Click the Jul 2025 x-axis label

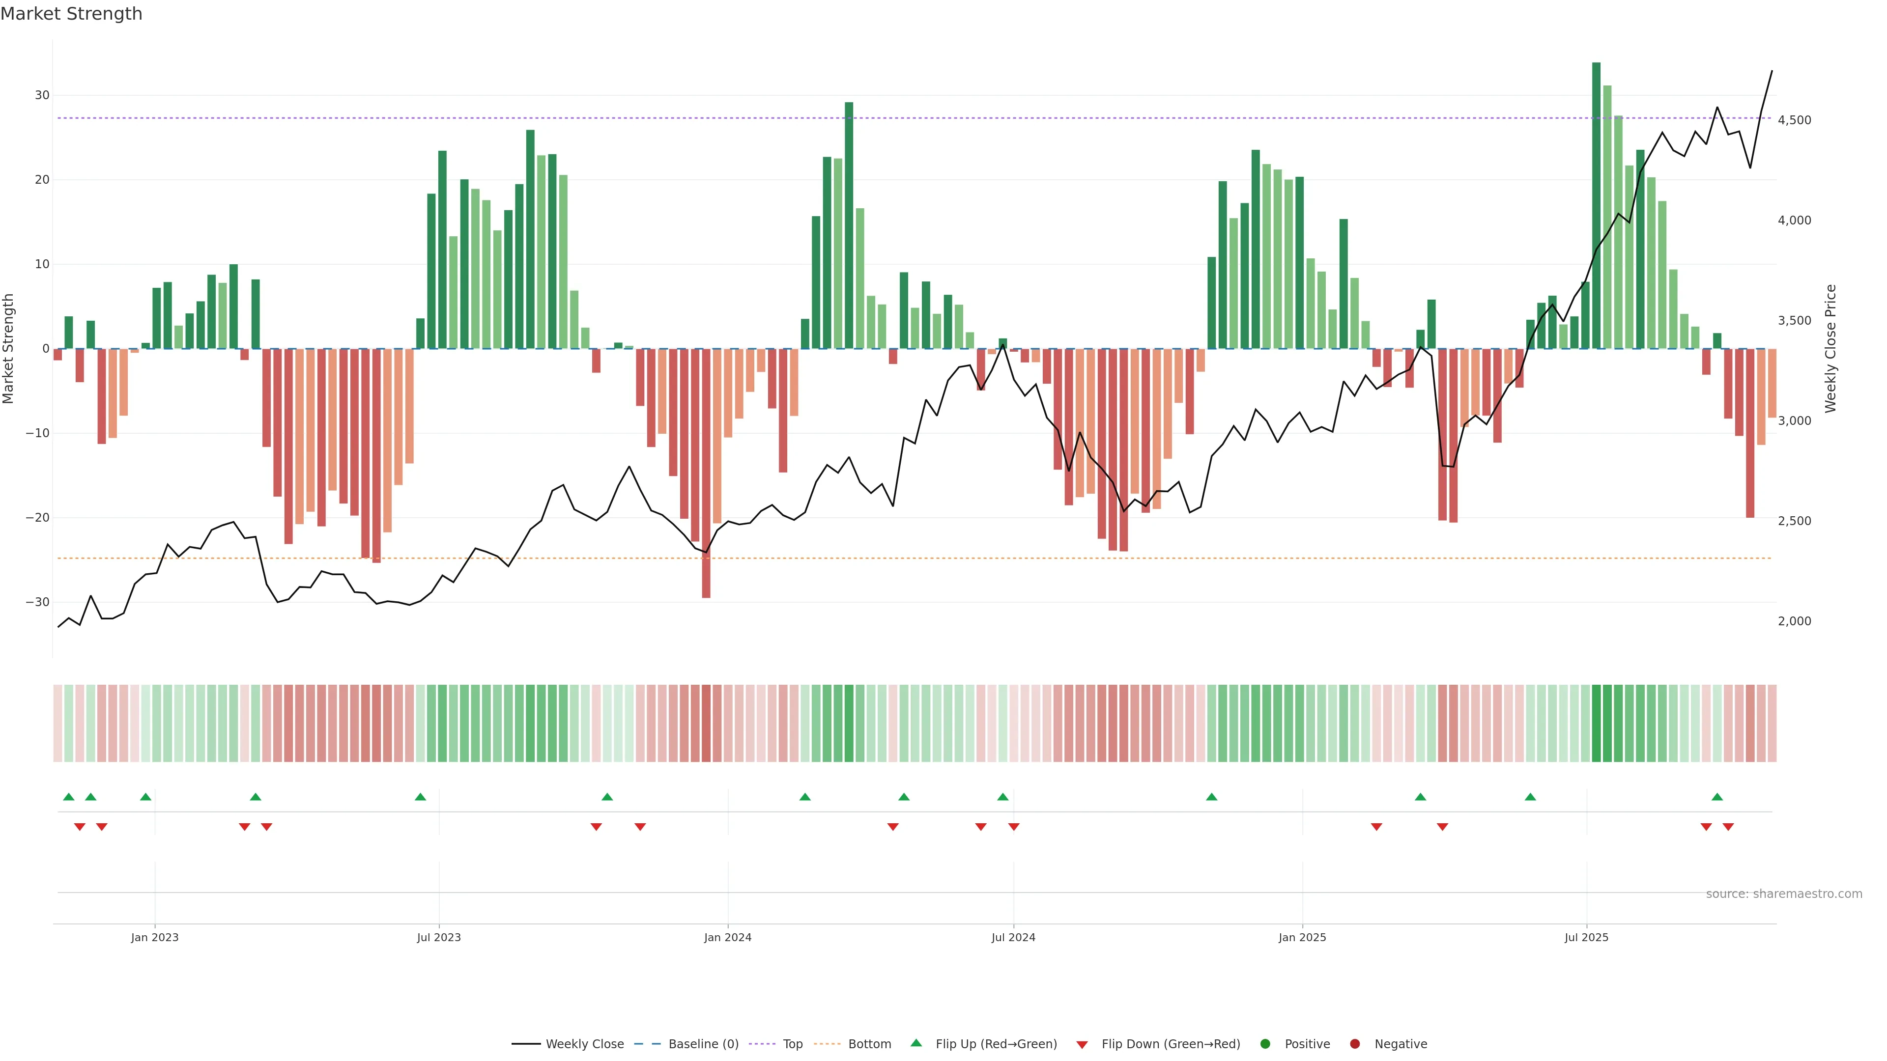coord(1586,937)
